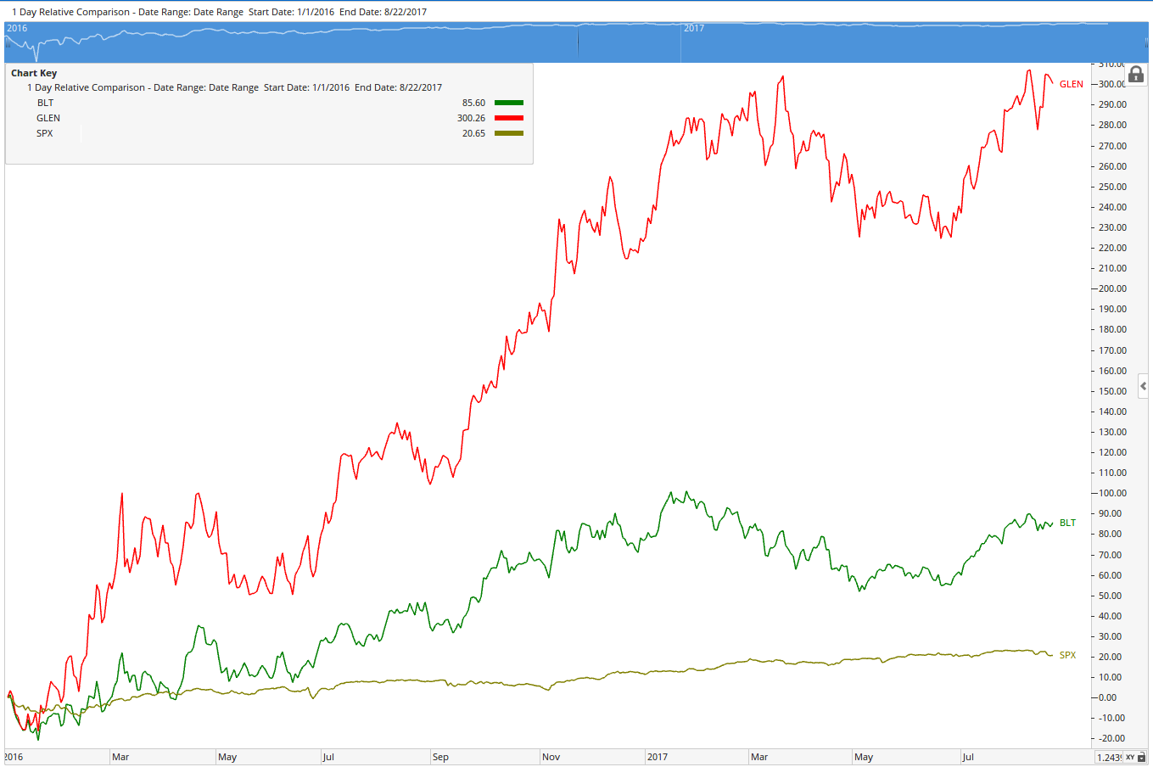Toggle the XY mode button

[1130, 758]
